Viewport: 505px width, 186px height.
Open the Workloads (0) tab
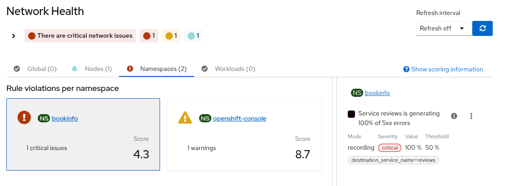tap(228, 69)
